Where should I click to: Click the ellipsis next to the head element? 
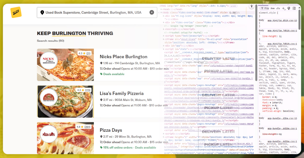tap(172, 9)
